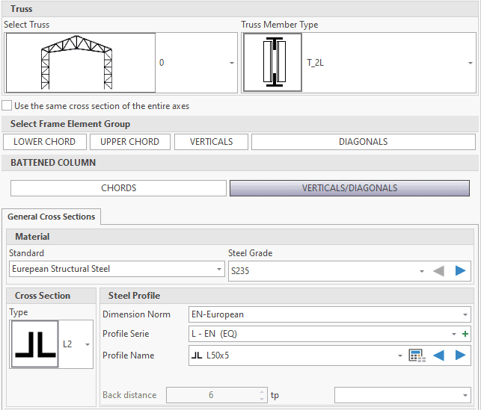Select the previous steel grade arrow

(x=439, y=271)
